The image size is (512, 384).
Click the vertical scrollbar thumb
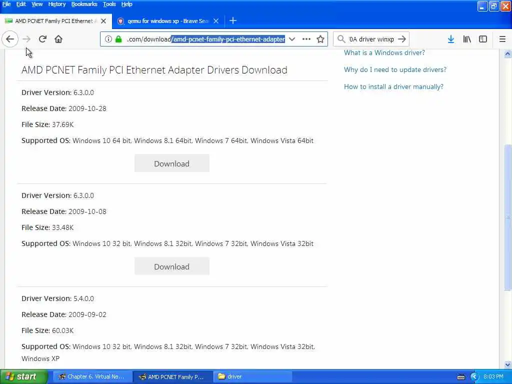[x=507, y=217]
